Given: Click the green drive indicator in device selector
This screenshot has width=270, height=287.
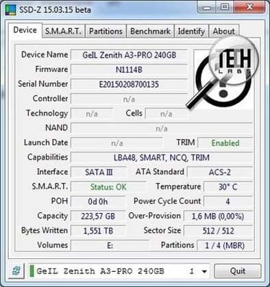Looking at the screenshot, I should [32, 271].
